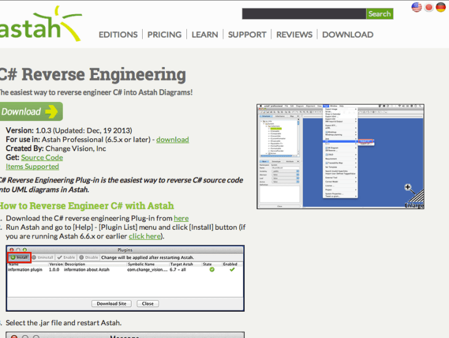
Task: Click Enable in the Plugins screenshot
Action: 66,257
